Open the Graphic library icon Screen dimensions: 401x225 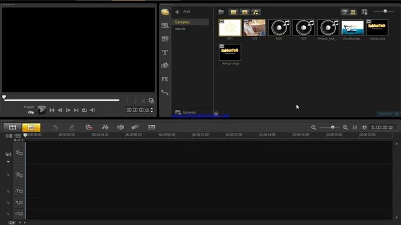pyautogui.click(x=165, y=66)
